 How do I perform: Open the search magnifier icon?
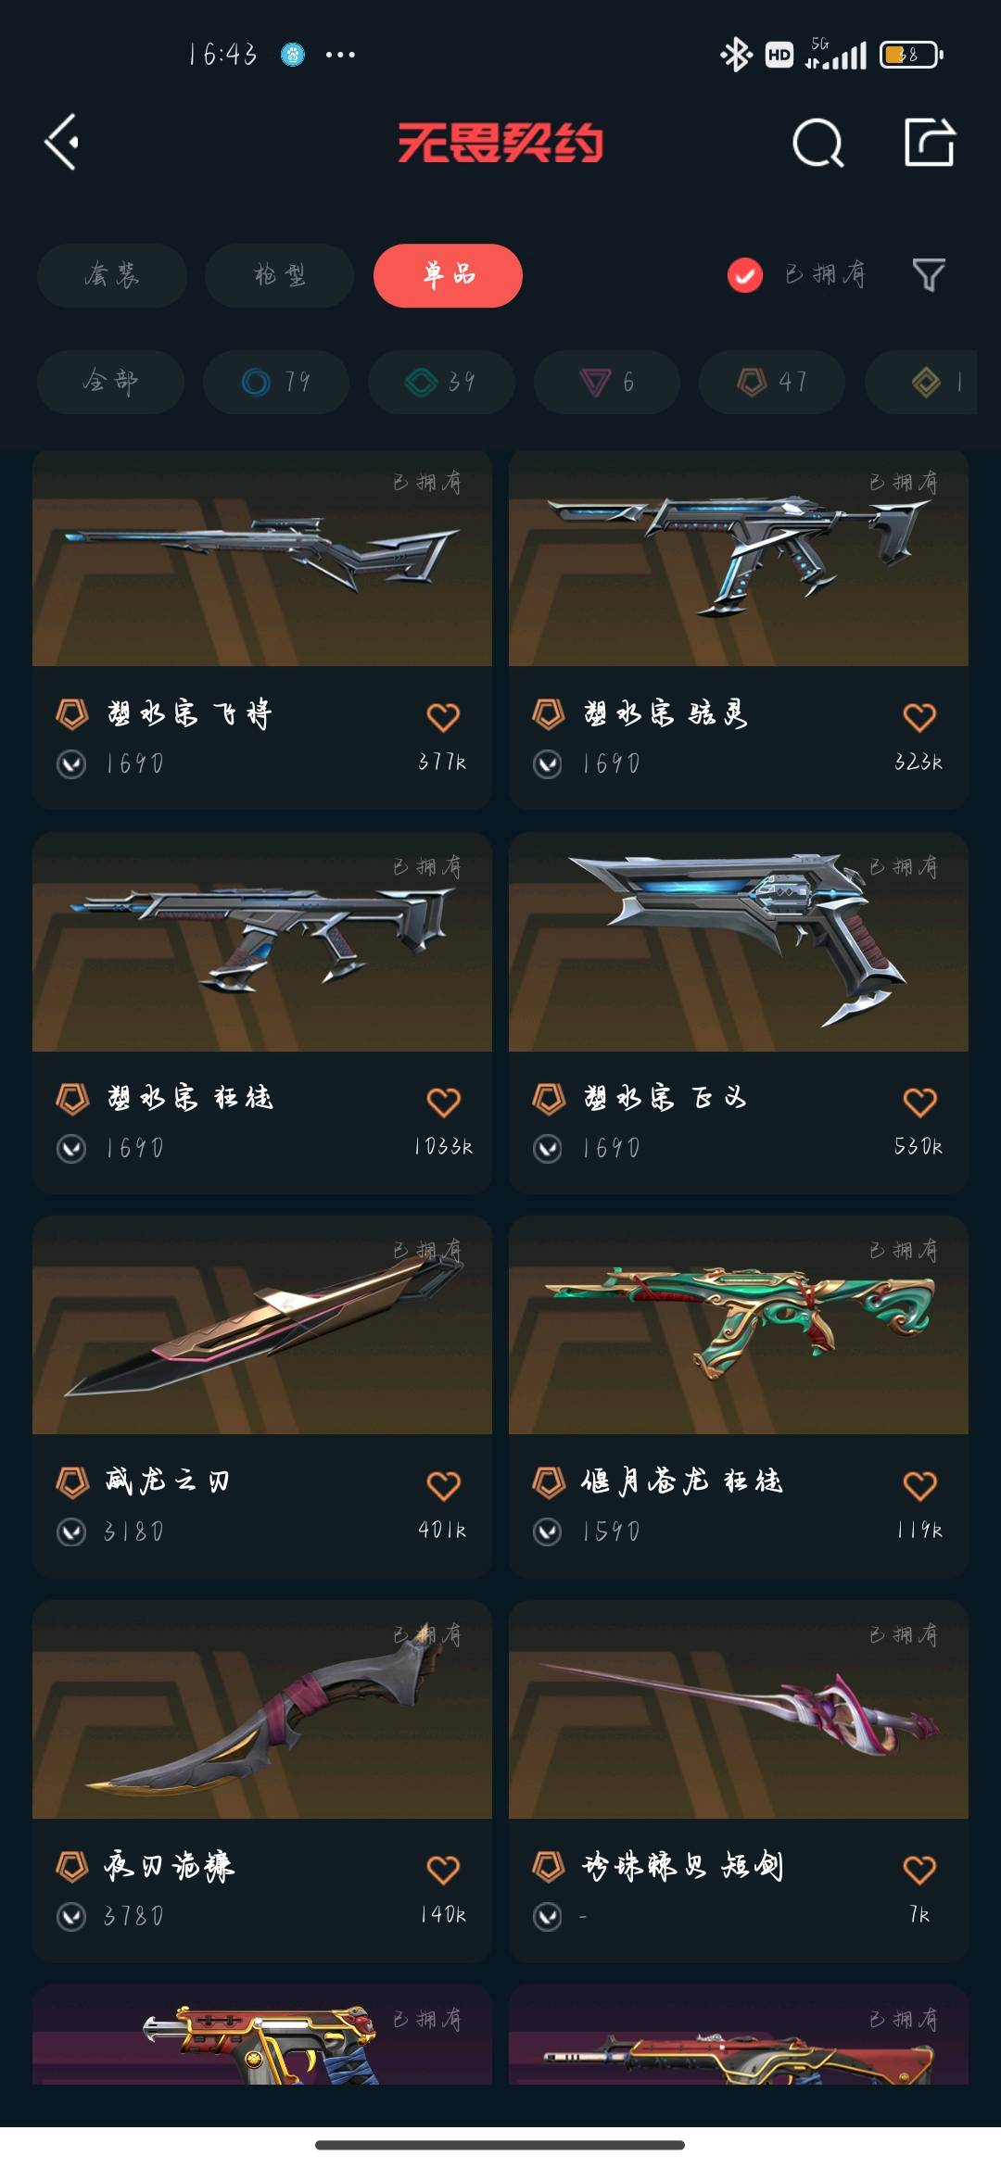coord(818,143)
